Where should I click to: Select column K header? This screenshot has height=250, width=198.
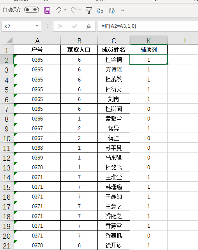(149, 41)
